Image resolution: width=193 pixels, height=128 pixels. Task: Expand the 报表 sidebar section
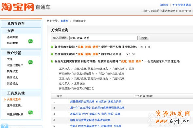click(21, 31)
